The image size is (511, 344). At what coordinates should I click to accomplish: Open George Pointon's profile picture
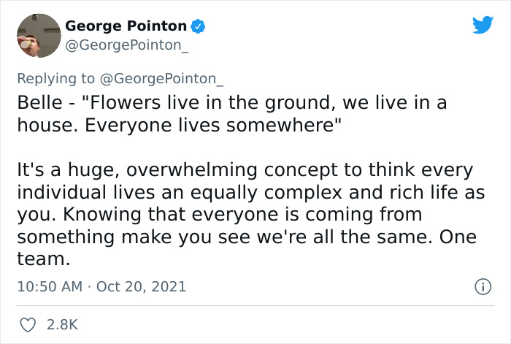click(x=39, y=36)
